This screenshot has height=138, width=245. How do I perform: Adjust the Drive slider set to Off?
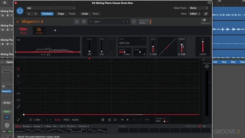pyautogui.click(x=90, y=51)
